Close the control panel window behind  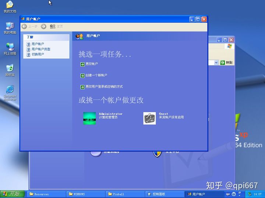[x=231, y=40]
